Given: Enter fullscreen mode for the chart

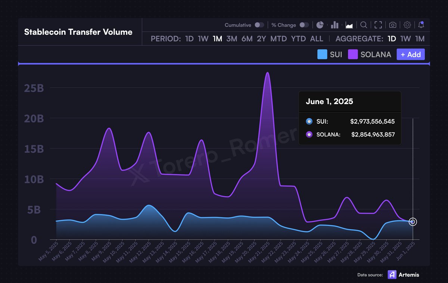Looking at the screenshot, I should pyautogui.click(x=378, y=25).
